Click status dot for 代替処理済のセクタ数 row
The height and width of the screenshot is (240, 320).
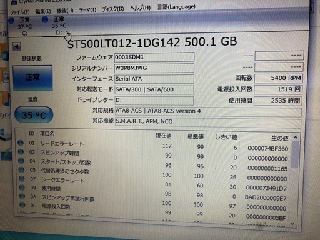[21, 170]
